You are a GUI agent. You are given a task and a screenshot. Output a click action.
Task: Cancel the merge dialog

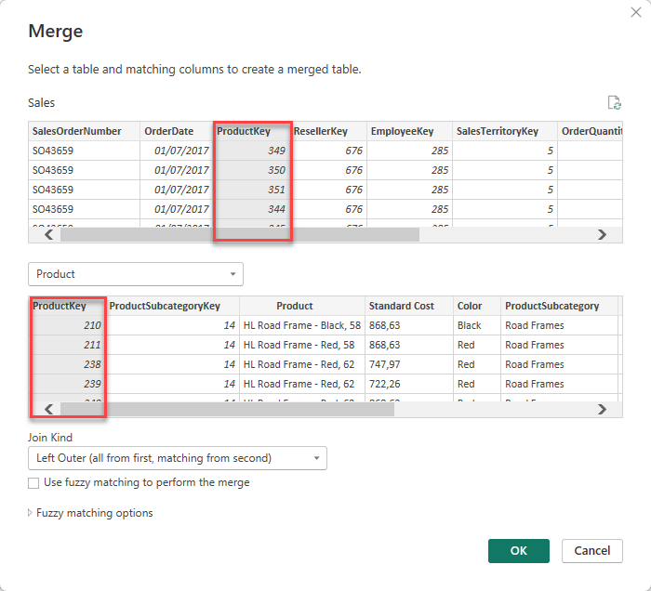[x=591, y=551]
